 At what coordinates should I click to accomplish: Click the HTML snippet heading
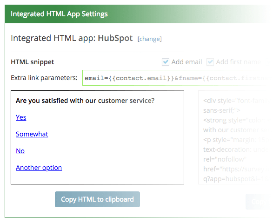pyautogui.click(x=33, y=62)
